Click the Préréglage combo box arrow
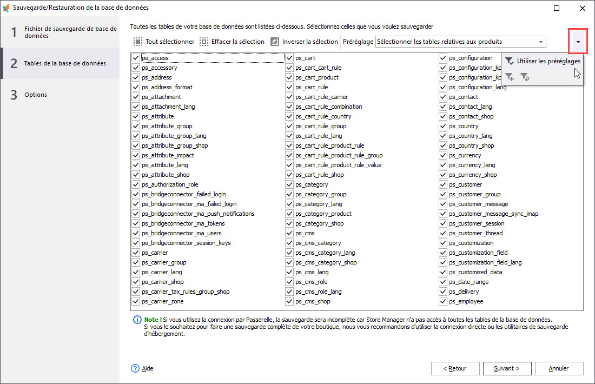 [541, 42]
